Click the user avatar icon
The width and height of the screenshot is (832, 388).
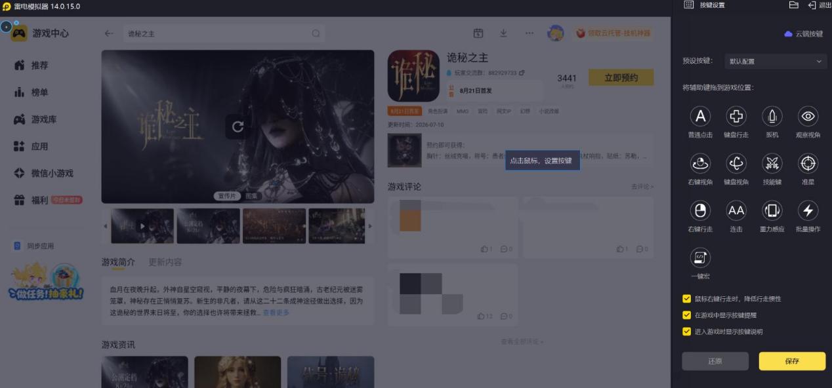pos(556,33)
